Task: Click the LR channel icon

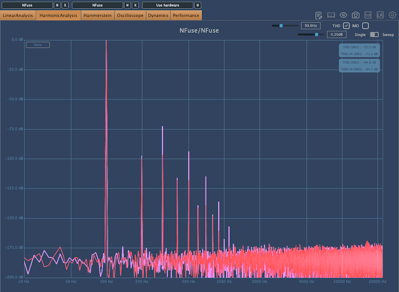Action: tap(380, 15)
